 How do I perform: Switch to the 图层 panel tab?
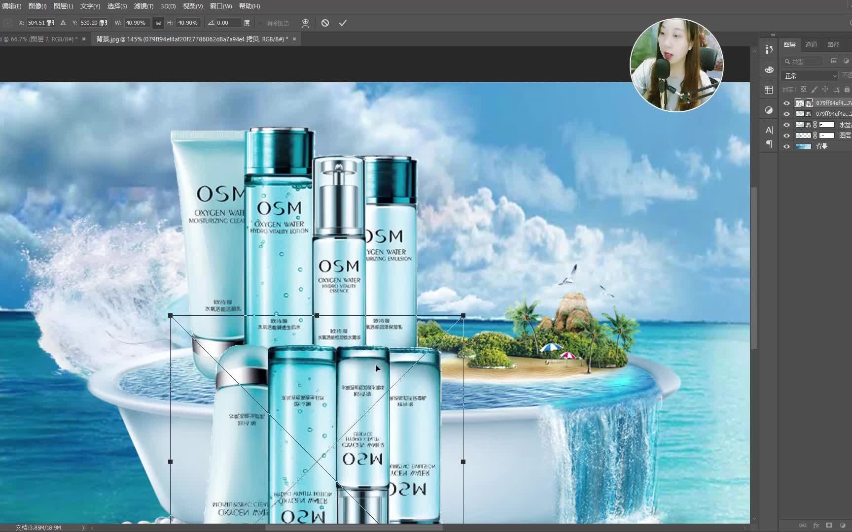point(789,44)
